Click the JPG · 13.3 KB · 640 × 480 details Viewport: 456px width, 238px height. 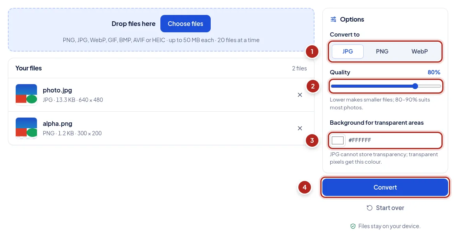click(x=73, y=100)
